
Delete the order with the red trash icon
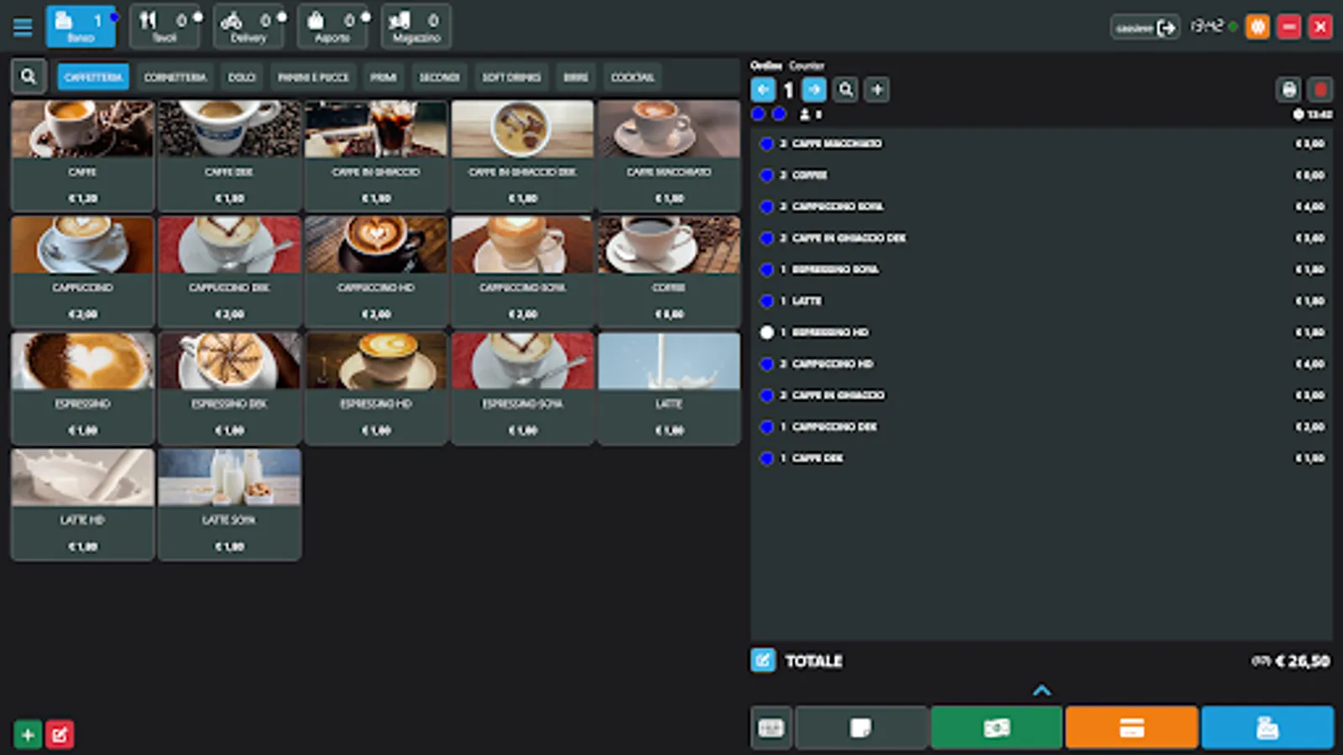(1321, 90)
